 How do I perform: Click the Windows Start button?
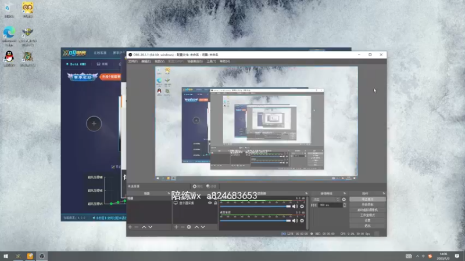click(6, 256)
